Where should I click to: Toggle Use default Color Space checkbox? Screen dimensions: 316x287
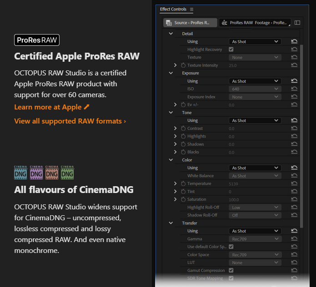231,247
